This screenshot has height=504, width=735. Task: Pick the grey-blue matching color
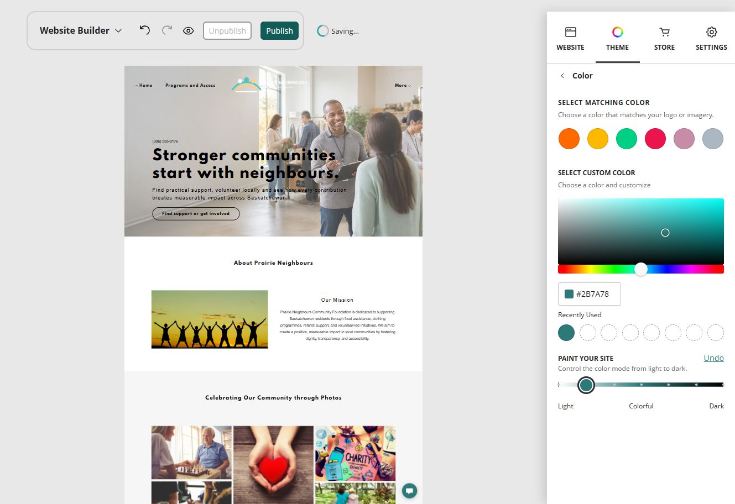pyautogui.click(x=713, y=139)
